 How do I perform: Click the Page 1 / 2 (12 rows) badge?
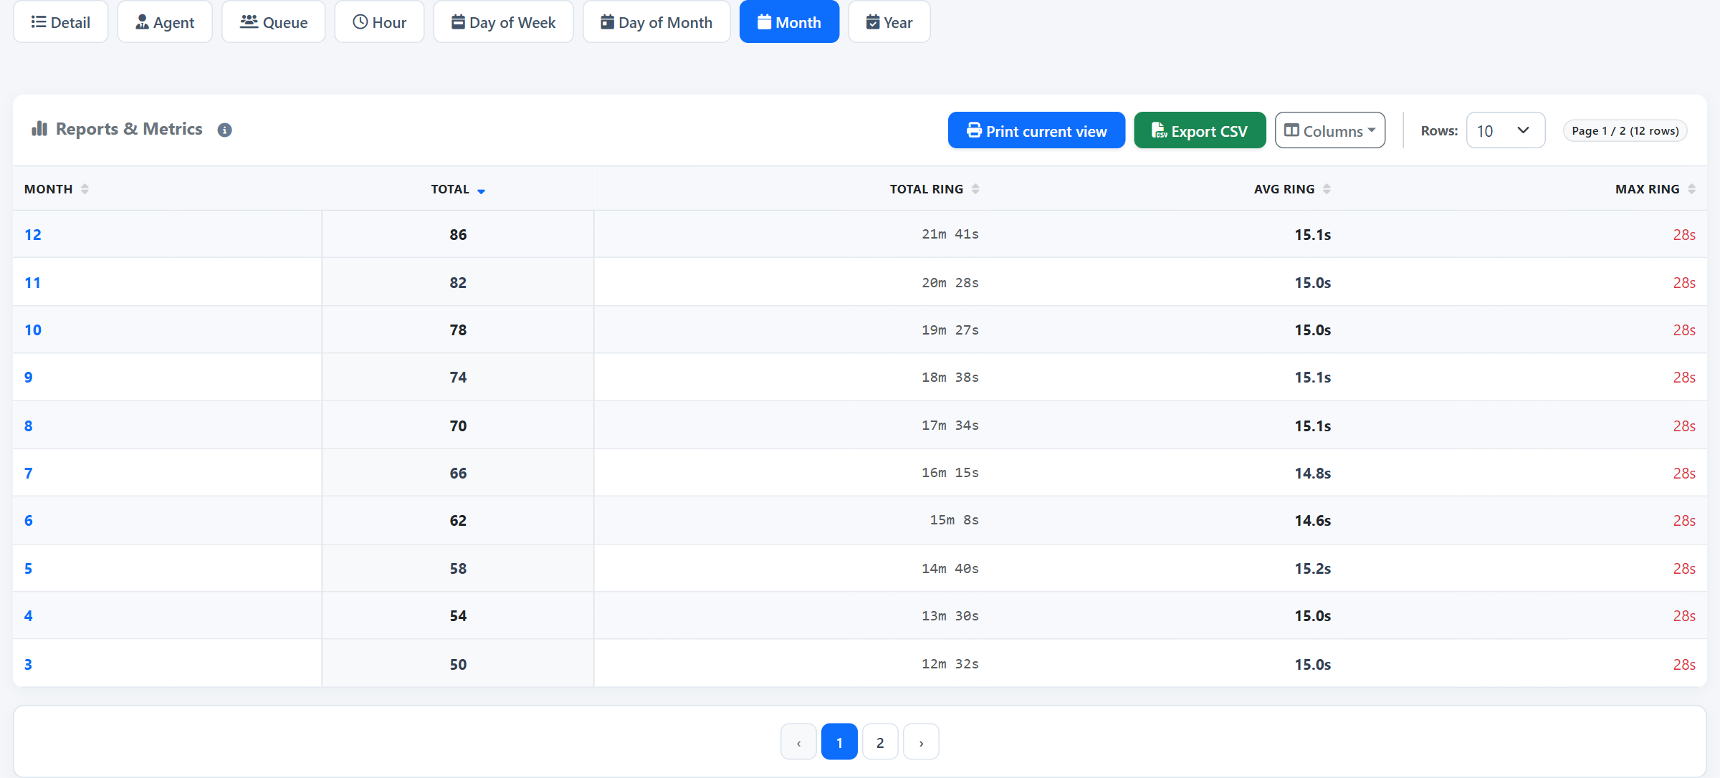click(x=1625, y=130)
